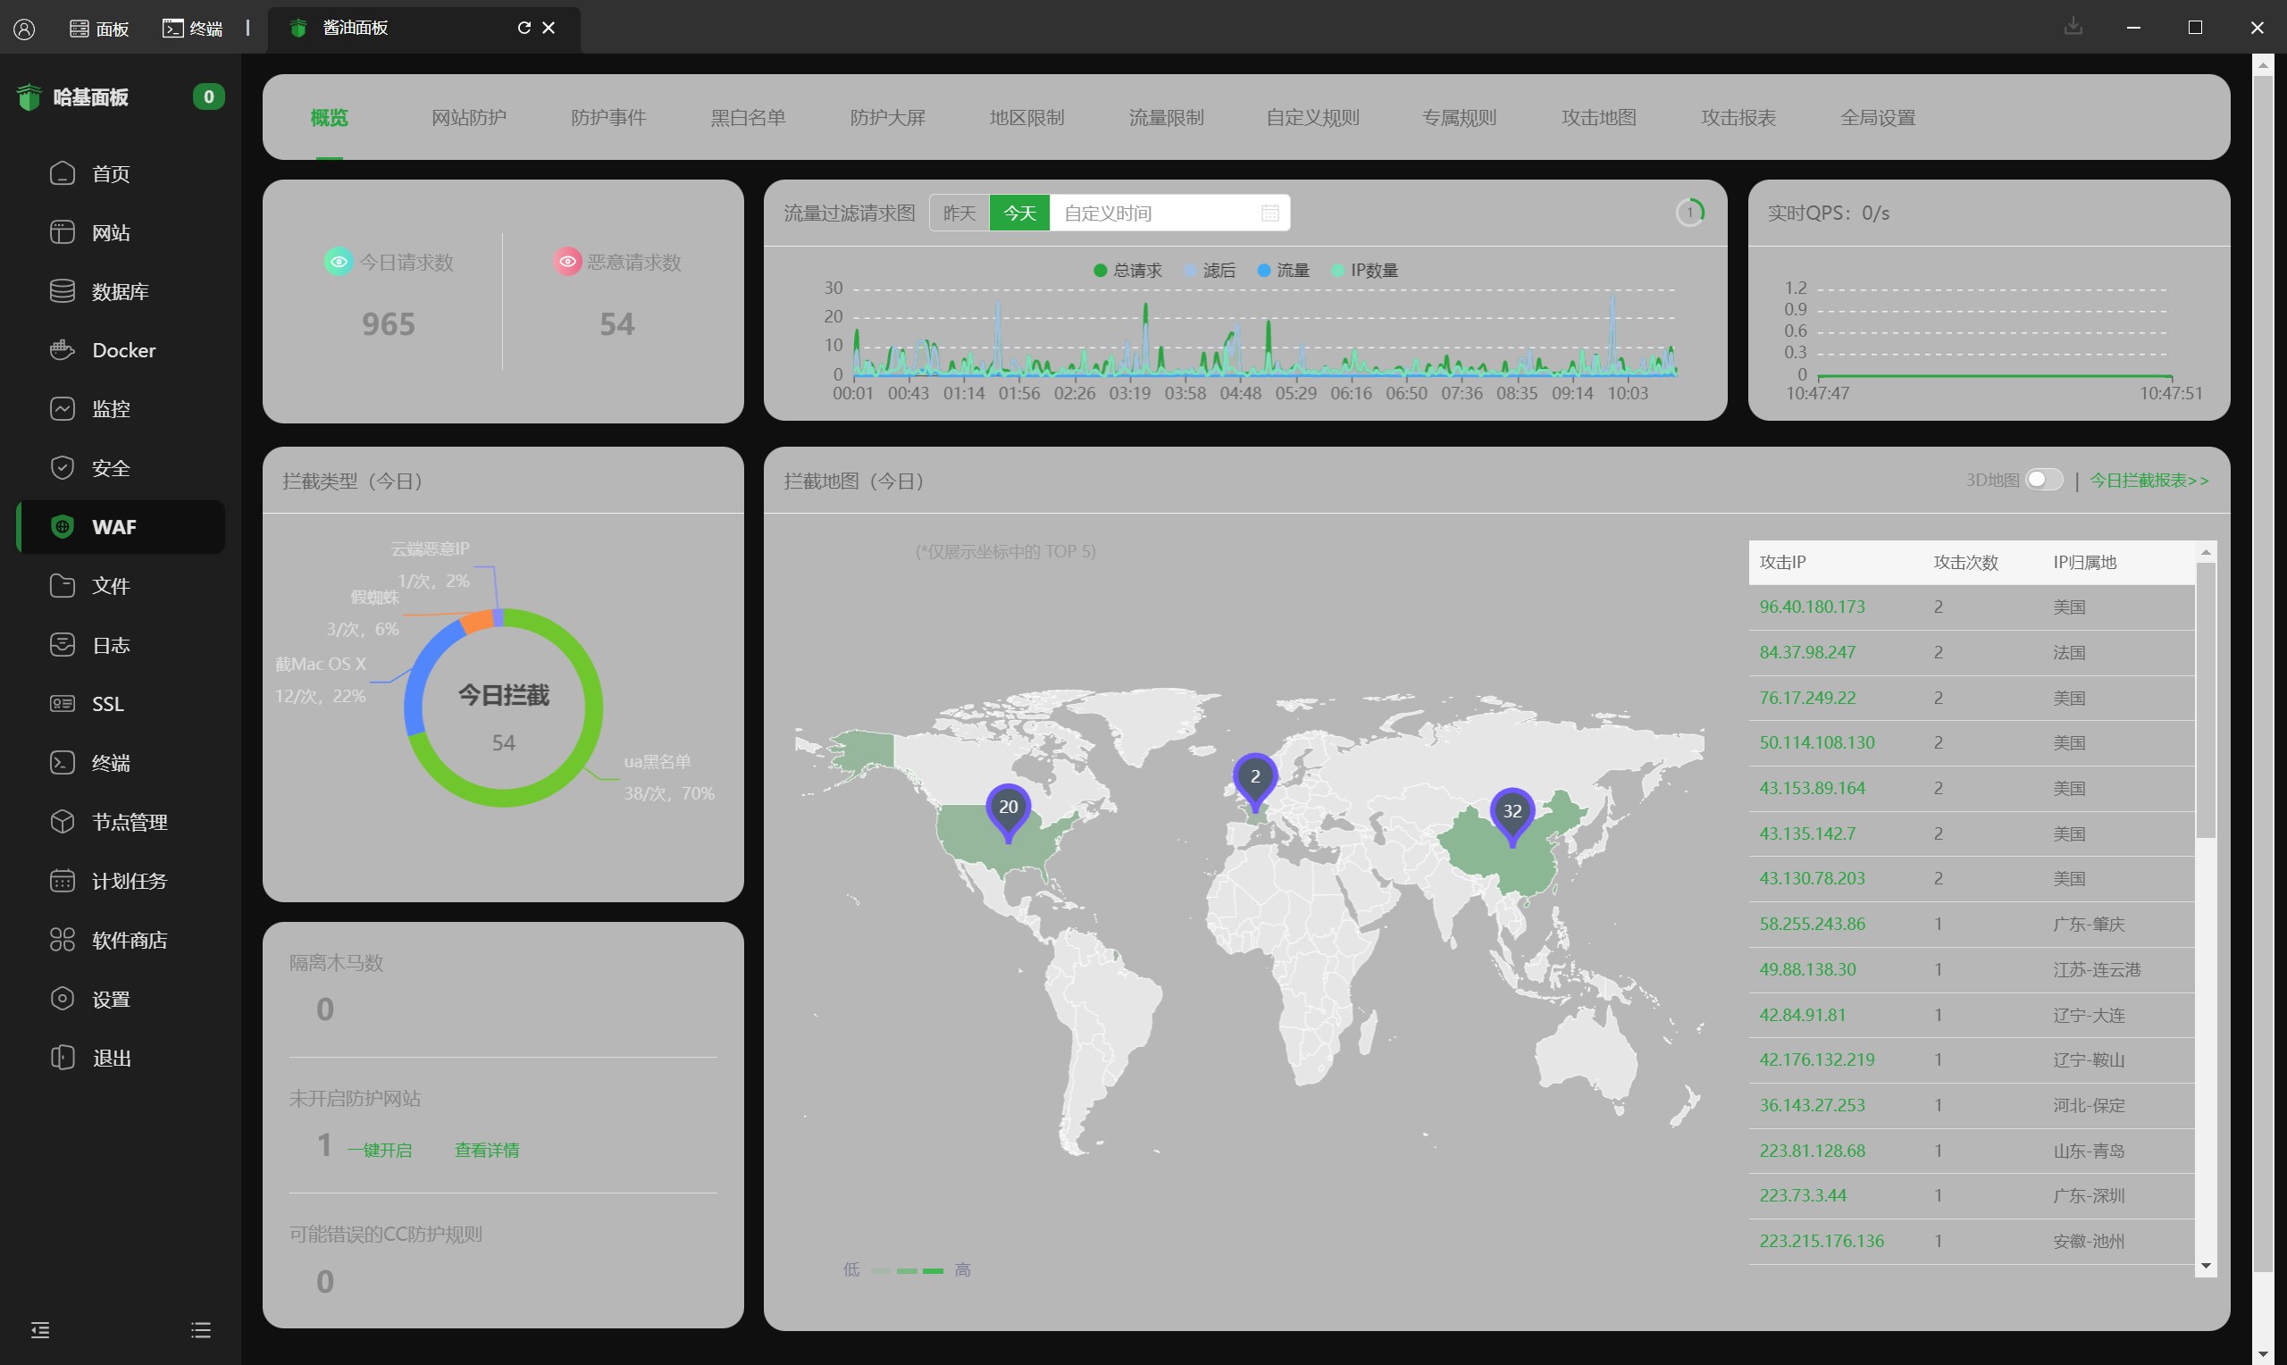Switch to the 网站防护 tab
This screenshot has width=2287, height=1365.
tap(468, 118)
